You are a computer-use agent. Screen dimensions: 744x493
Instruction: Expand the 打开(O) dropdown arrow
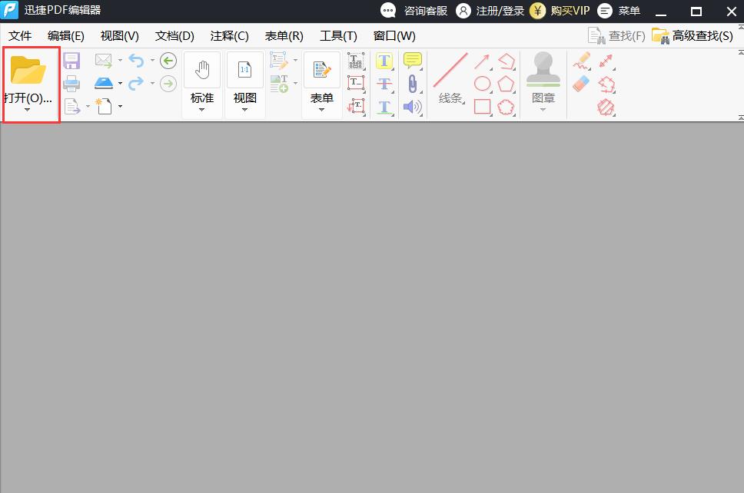point(27,110)
